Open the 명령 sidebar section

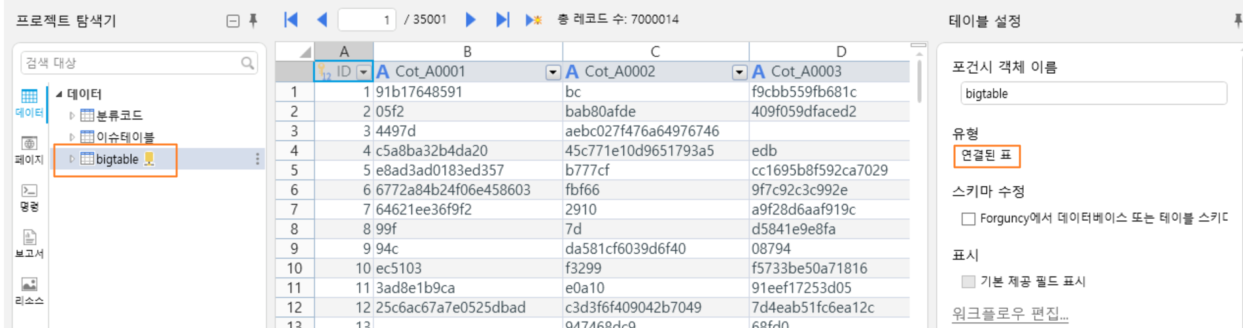(29, 197)
